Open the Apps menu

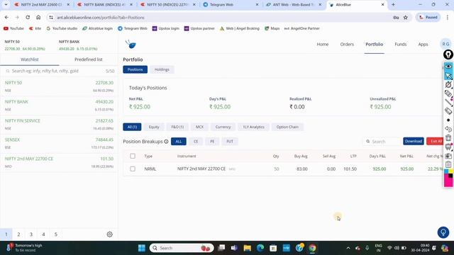pyautogui.click(x=423, y=44)
